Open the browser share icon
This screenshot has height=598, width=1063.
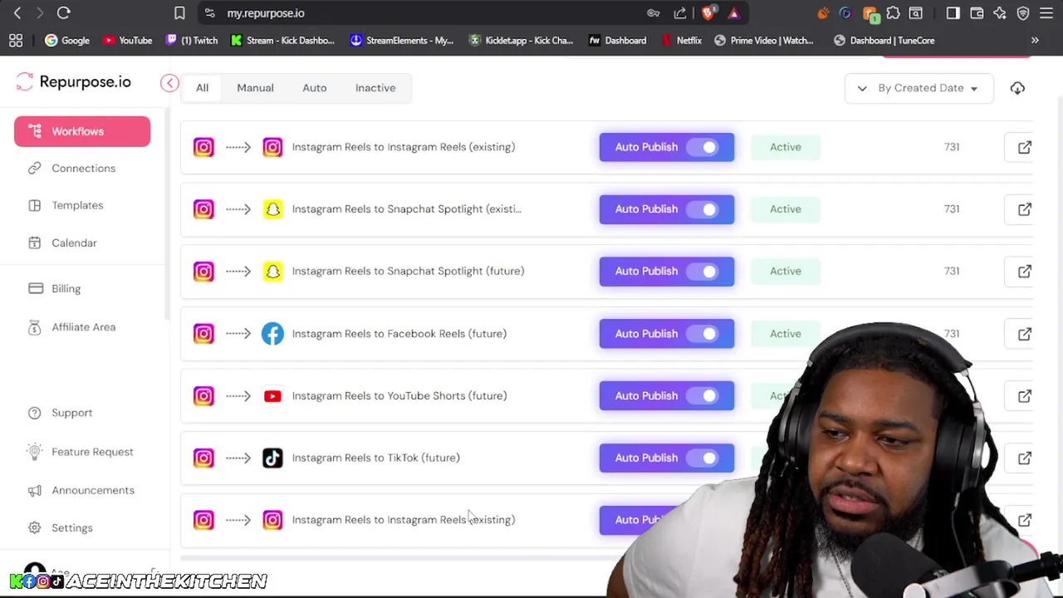click(x=680, y=13)
